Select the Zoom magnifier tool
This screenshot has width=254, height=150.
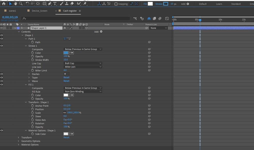coord(21,4)
